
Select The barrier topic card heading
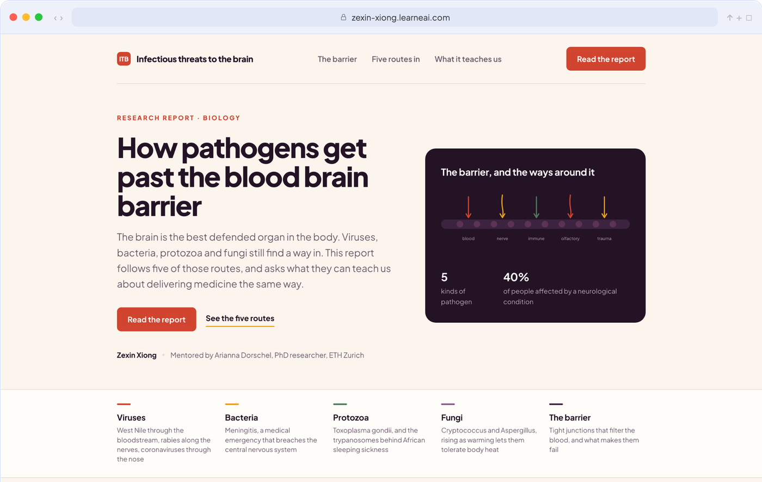click(x=570, y=417)
